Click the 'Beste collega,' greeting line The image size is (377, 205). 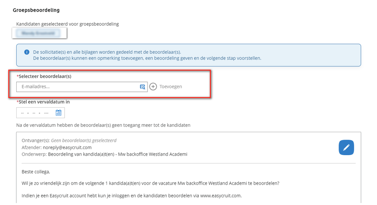pos(36,172)
